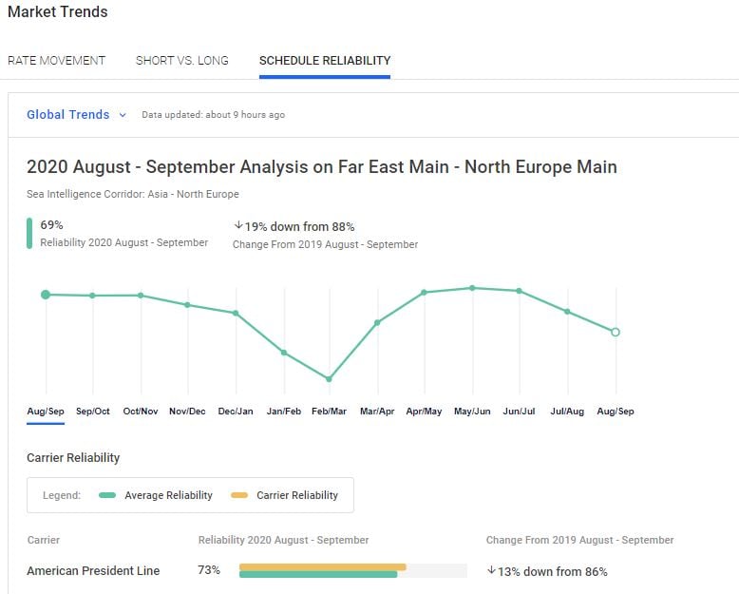Click the chevron next to Global Trends
739x594 pixels.
pyautogui.click(x=123, y=115)
